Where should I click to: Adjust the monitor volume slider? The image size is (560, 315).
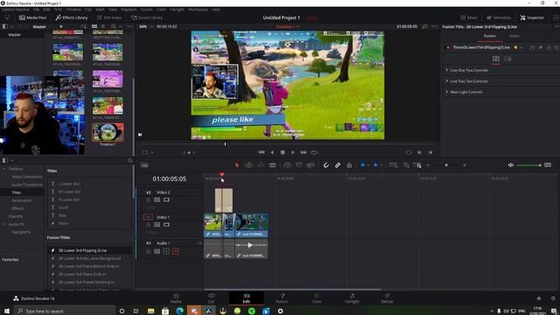pyautogui.click(x=529, y=165)
